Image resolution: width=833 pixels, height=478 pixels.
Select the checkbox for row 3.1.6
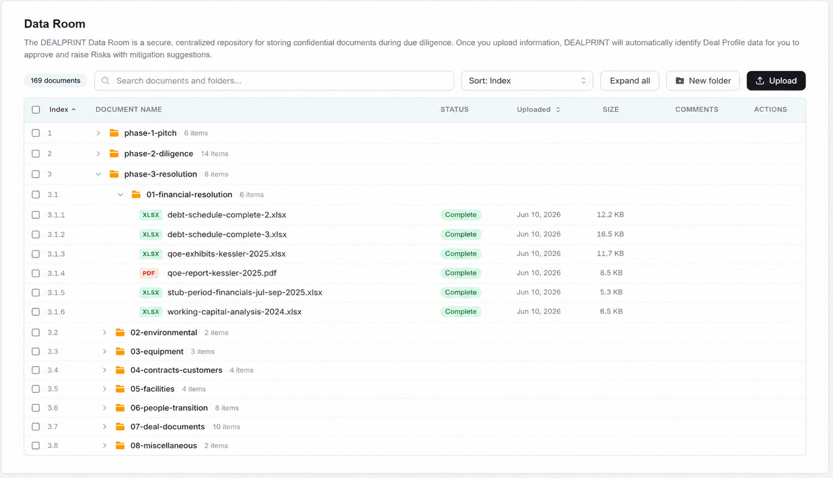click(36, 312)
